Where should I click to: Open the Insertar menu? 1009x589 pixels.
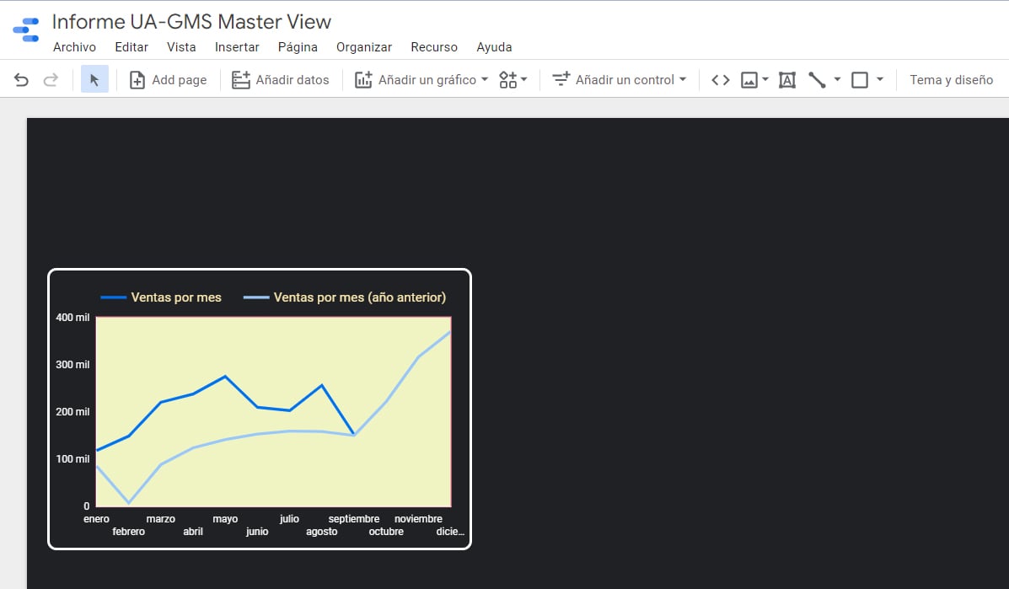(x=237, y=47)
